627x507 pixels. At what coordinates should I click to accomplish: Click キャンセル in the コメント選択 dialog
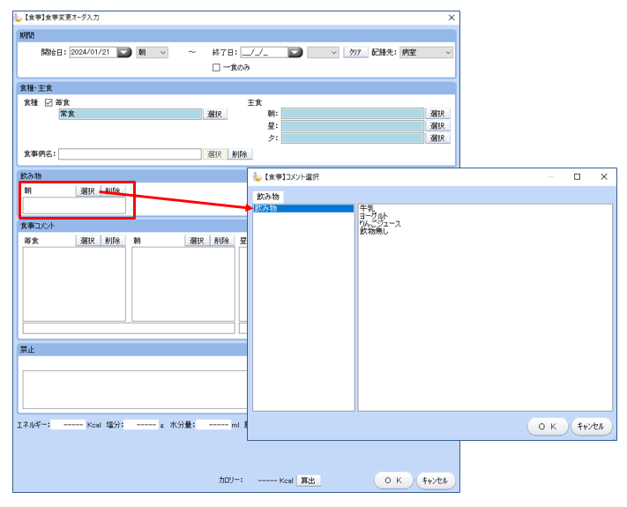(x=591, y=427)
